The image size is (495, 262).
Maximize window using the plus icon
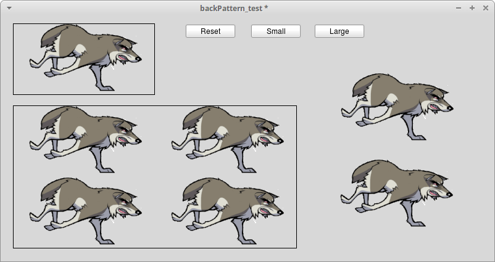[472, 8]
